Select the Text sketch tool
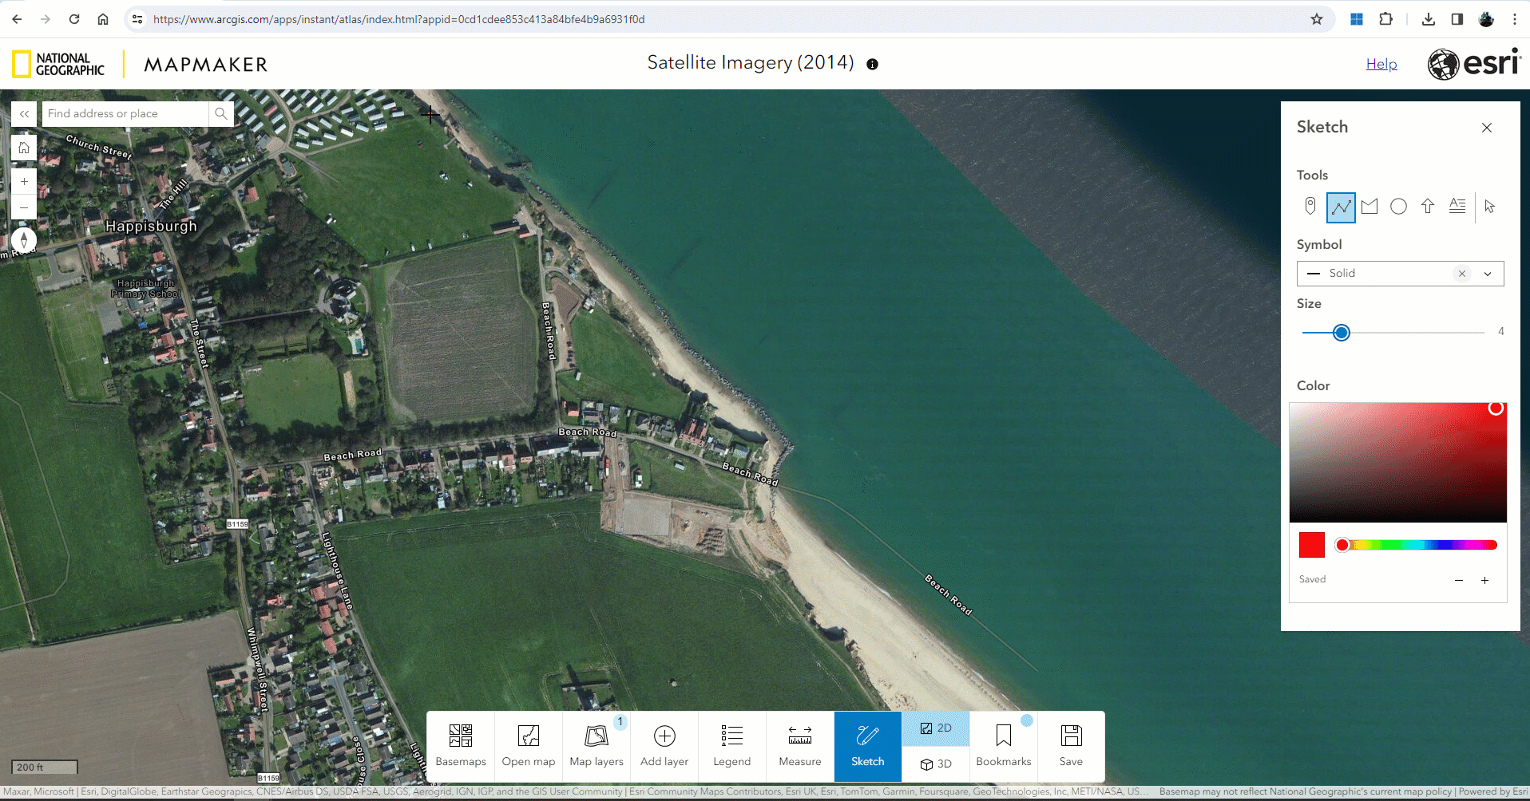Screen dimensions: 1530x801 pyautogui.click(x=1457, y=206)
